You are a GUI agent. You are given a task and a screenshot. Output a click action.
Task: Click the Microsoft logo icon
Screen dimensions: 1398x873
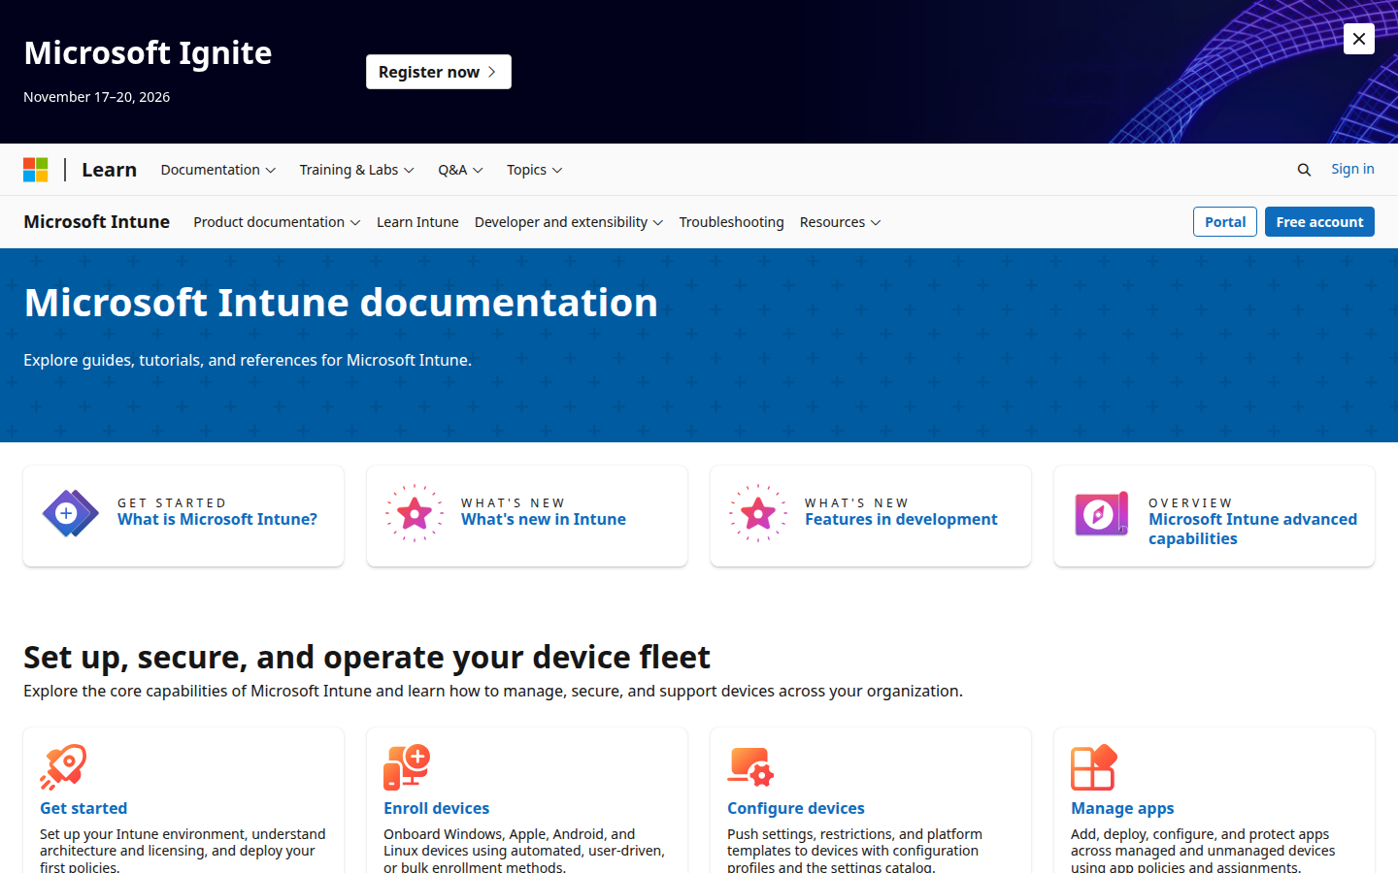coord(36,170)
